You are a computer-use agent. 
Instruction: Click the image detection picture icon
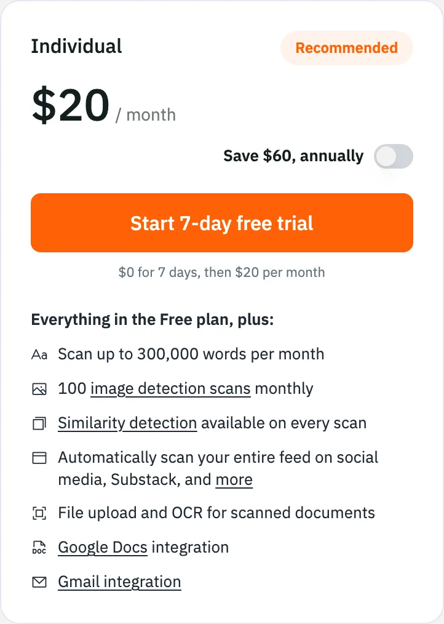(39, 389)
